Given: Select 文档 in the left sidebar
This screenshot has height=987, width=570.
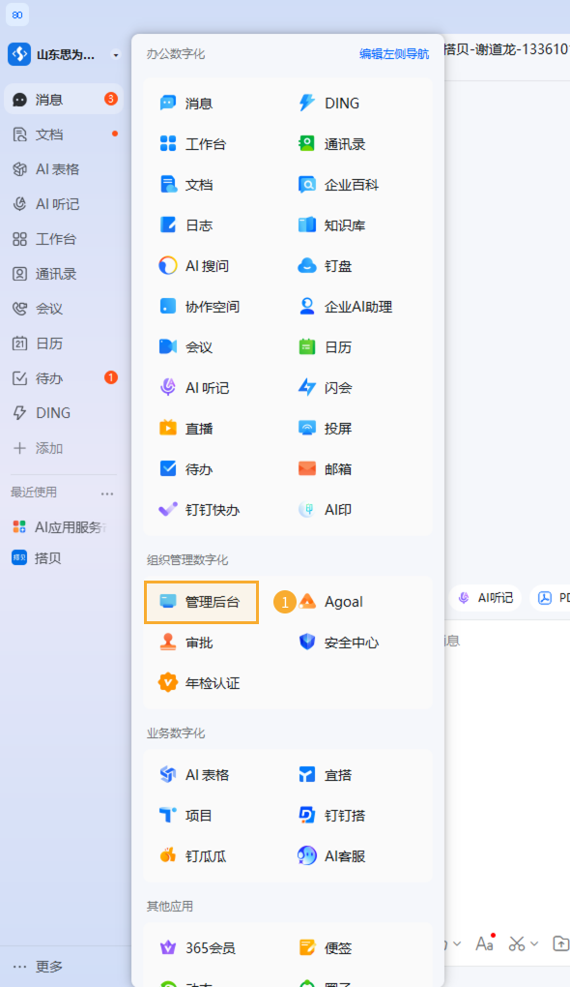Looking at the screenshot, I should [64, 135].
